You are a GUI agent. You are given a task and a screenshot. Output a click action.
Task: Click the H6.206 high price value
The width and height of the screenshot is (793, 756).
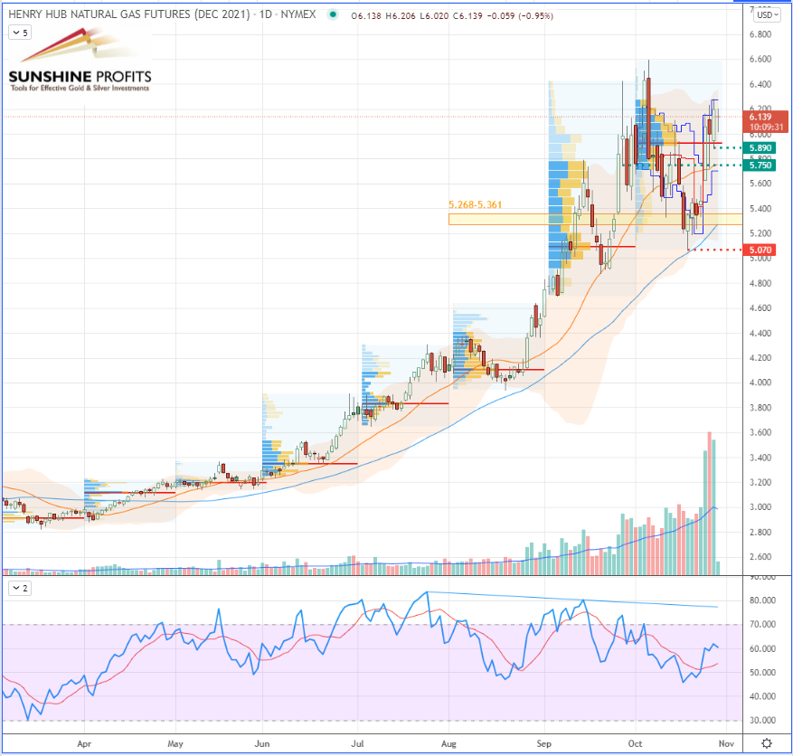tap(400, 15)
